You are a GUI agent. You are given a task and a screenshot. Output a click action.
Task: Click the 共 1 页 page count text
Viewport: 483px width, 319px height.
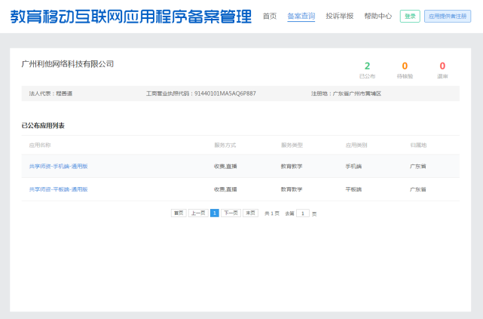point(272,213)
